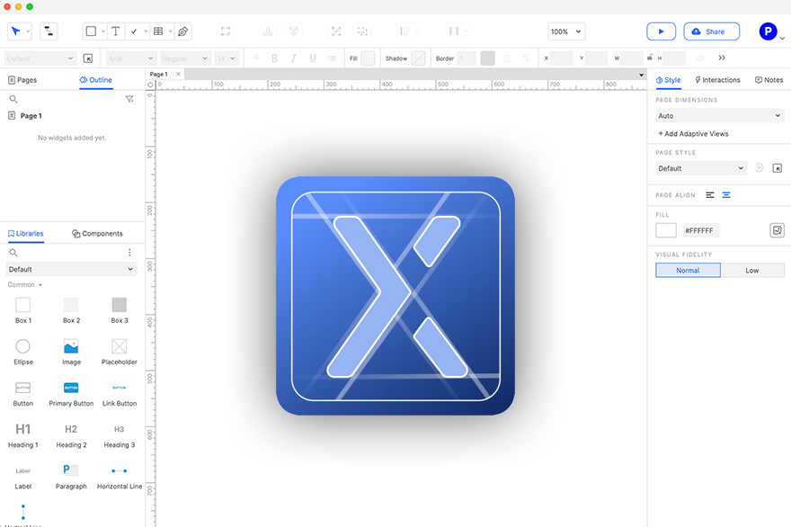Open the filter icon in Pages panel

click(129, 99)
